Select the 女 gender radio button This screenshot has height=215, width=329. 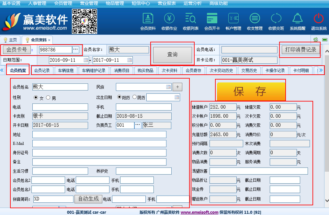click(x=36, y=98)
